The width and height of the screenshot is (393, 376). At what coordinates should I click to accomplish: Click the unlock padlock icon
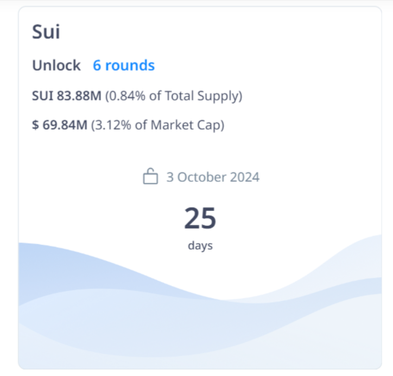[150, 177]
